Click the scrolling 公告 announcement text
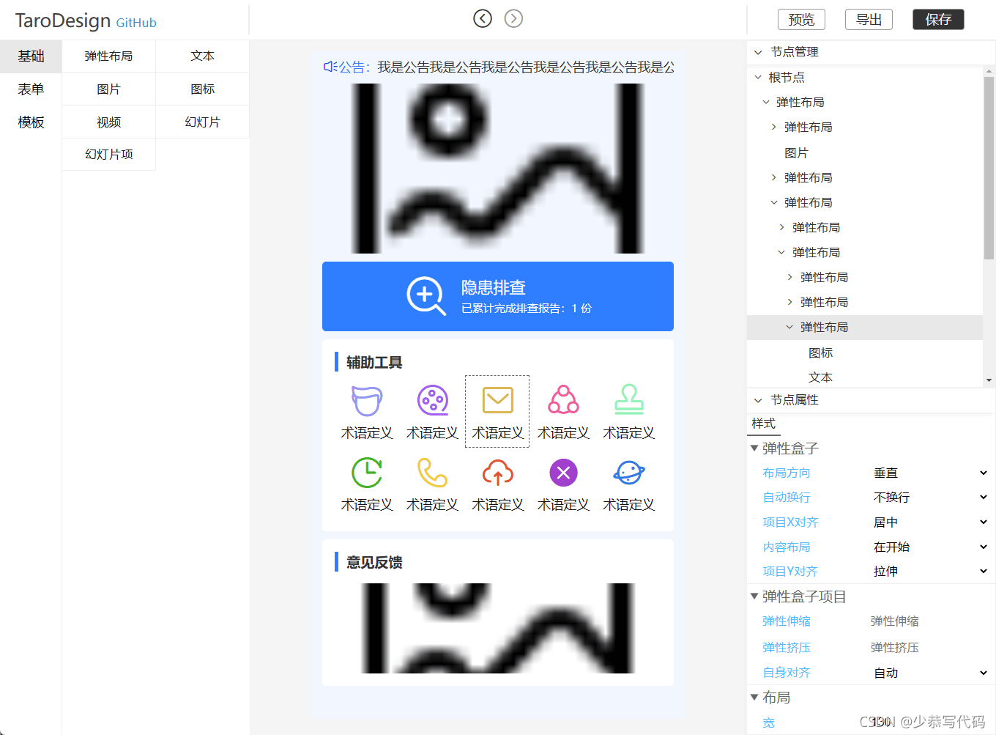 pos(526,67)
